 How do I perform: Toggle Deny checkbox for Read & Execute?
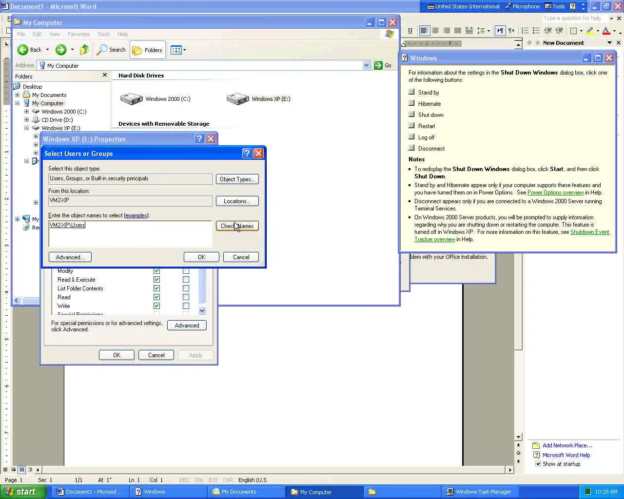[x=186, y=280]
